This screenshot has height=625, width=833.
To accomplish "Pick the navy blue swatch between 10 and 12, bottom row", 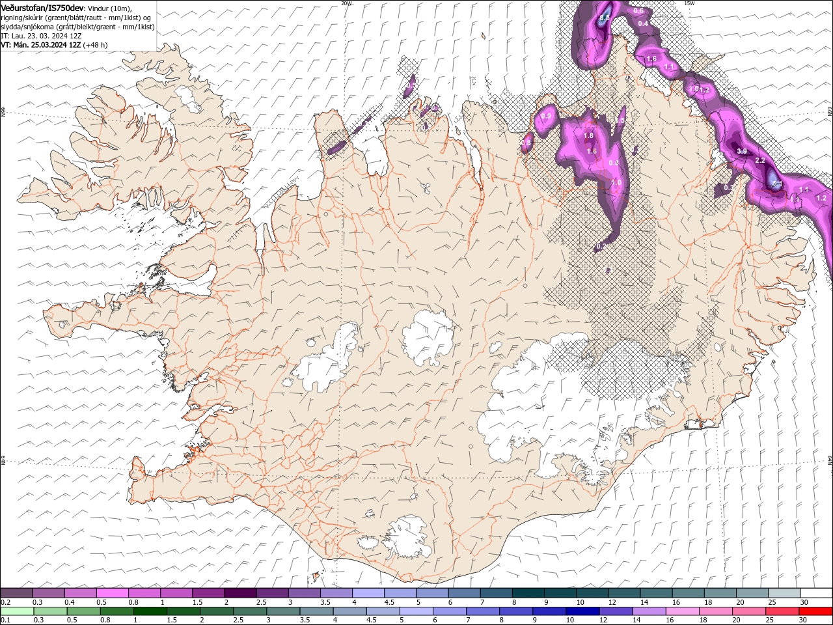I will coord(582,611).
